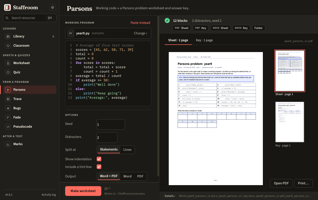Click the Print… button
This screenshot has width=318, height=200.
tap(303, 183)
